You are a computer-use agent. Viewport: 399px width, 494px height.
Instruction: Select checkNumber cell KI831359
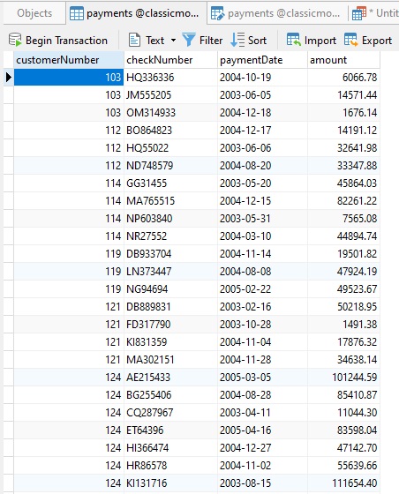170,342
